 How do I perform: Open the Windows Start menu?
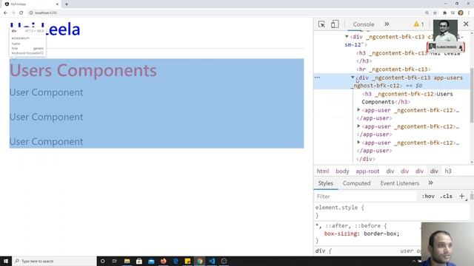[6, 261]
